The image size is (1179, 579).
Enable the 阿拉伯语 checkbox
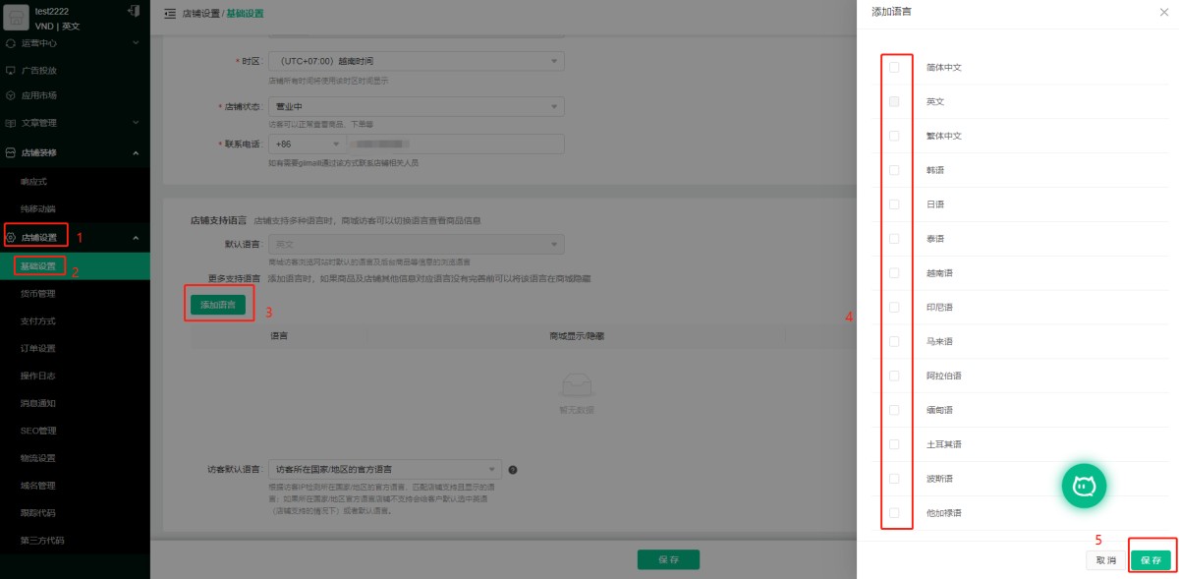click(894, 376)
